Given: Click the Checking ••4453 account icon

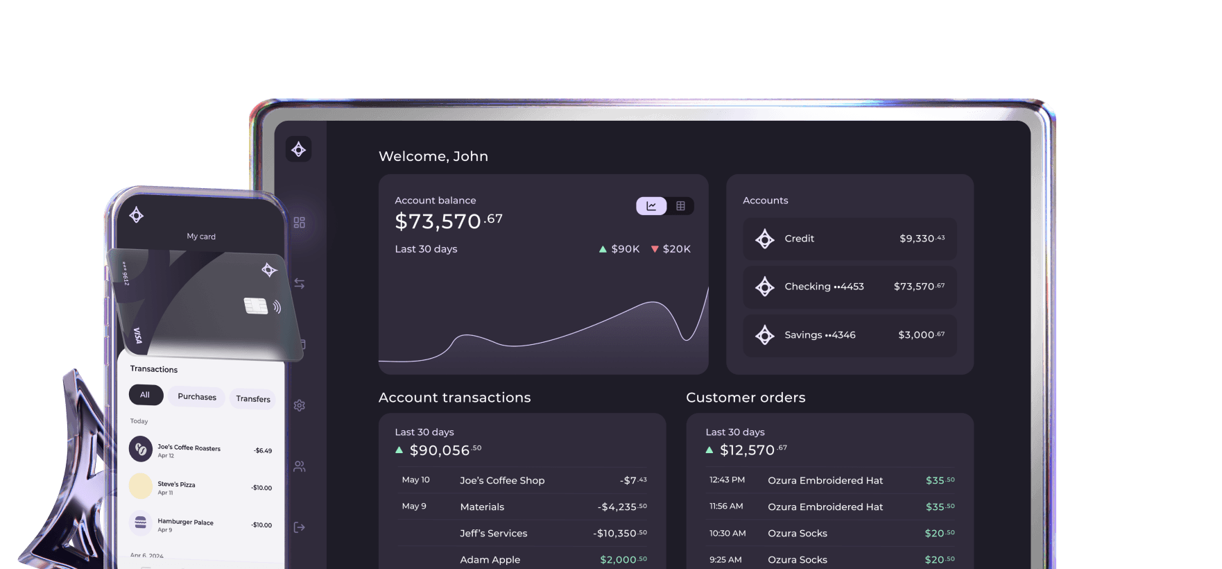Looking at the screenshot, I should pyautogui.click(x=765, y=287).
